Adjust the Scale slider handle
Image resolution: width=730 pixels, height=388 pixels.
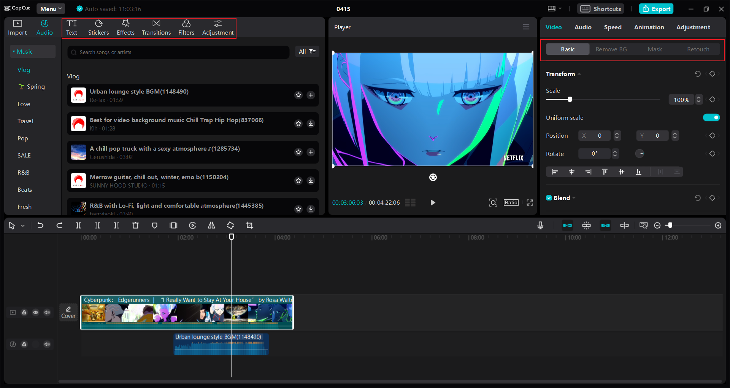(570, 99)
